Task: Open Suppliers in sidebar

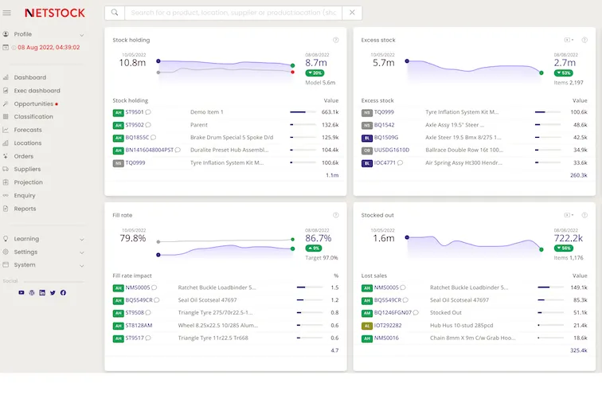Action: (27, 170)
